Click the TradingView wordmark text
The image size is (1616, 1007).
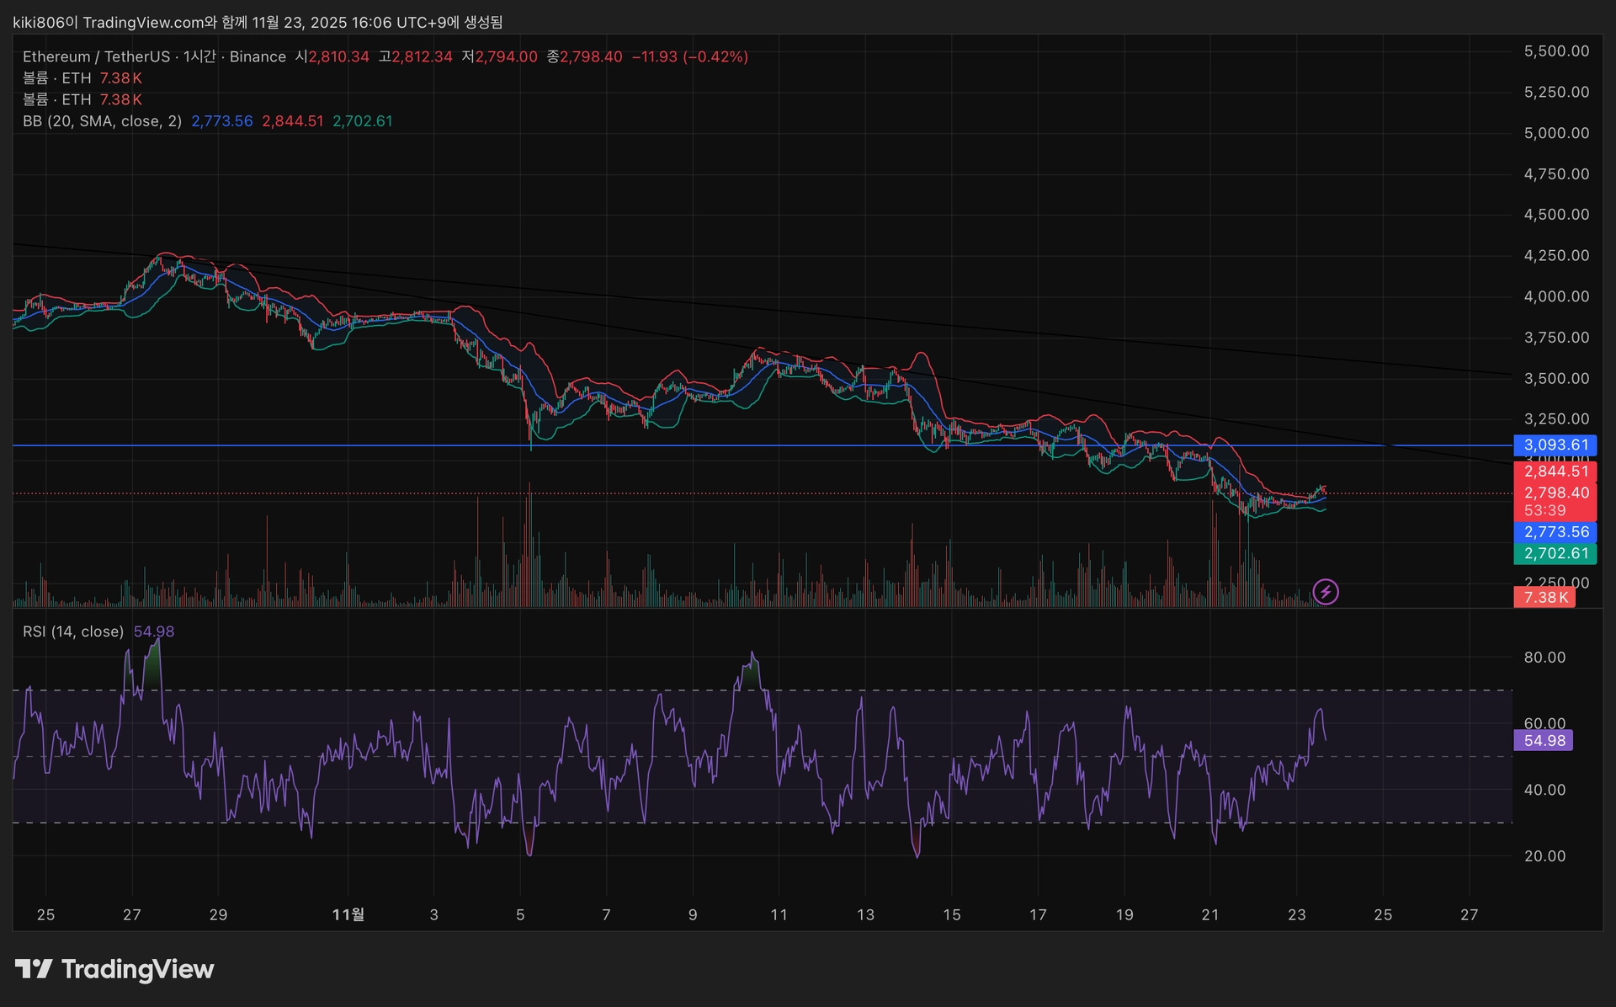click(138, 969)
